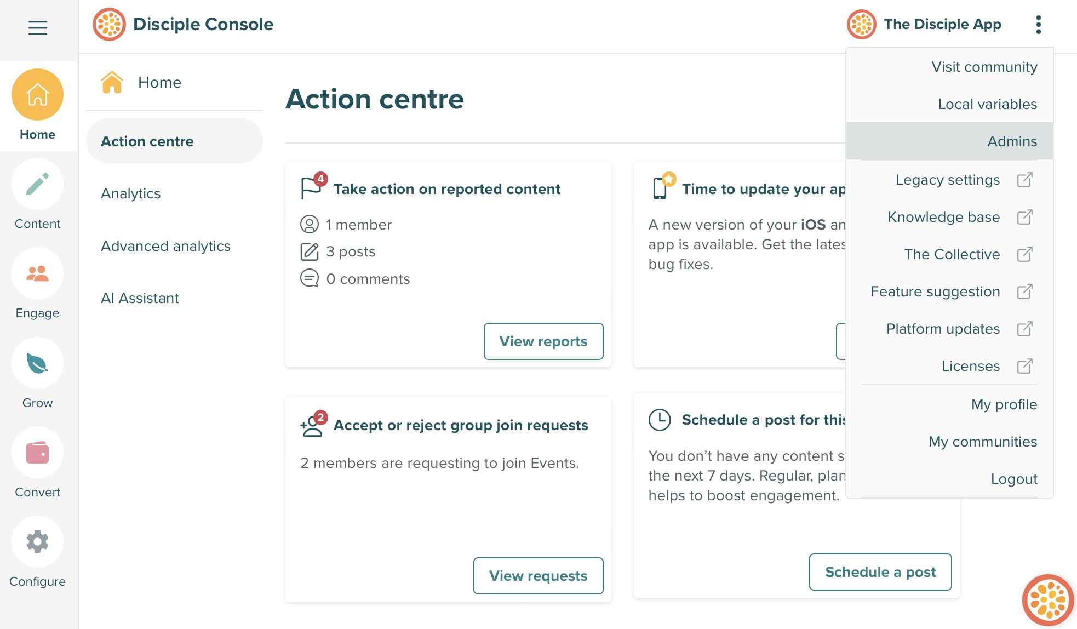Image resolution: width=1077 pixels, height=629 pixels.
Task: Open the external link beside Knowledge base
Action: pyautogui.click(x=1025, y=217)
